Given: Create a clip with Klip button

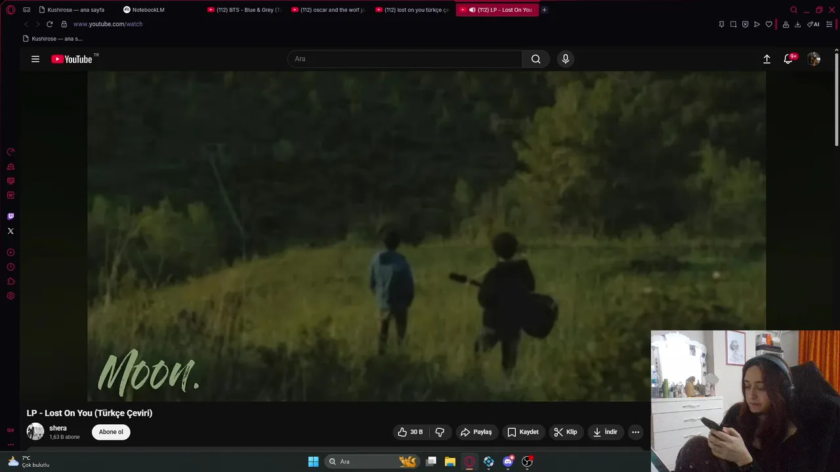Looking at the screenshot, I should 566,432.
